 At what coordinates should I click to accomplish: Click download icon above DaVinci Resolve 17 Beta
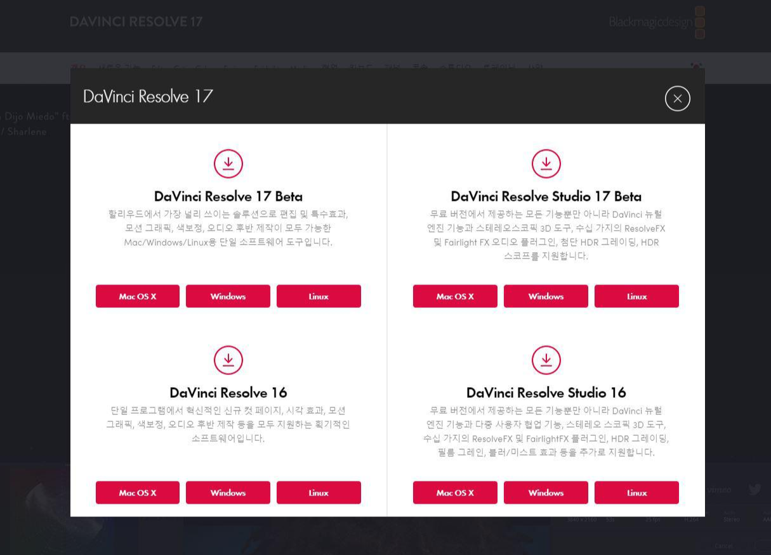point(228,163)
